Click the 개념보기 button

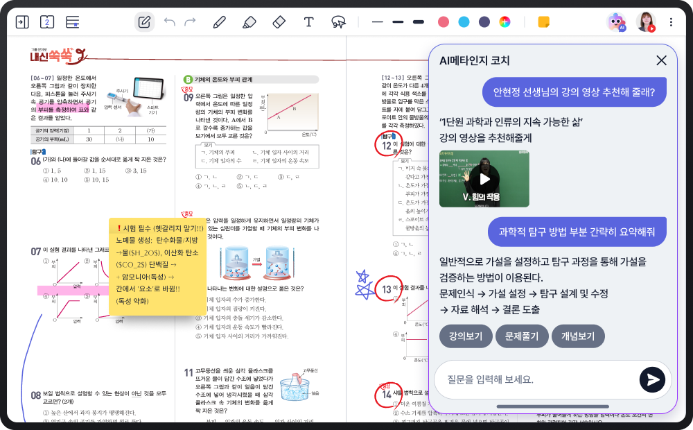click(x=578, y=336)
